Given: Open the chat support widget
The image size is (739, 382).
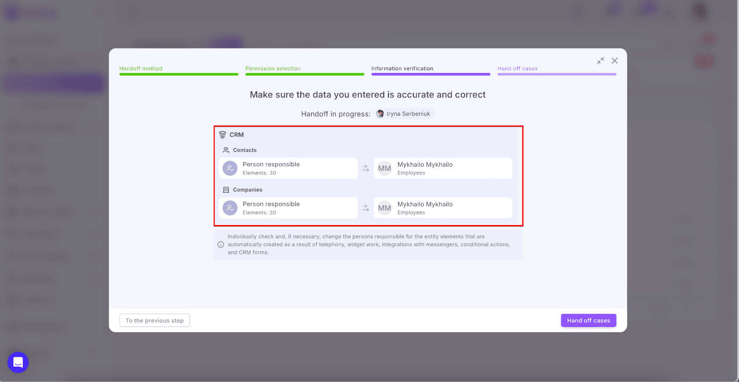Looking at the screenshot, I should pos(18,362).
